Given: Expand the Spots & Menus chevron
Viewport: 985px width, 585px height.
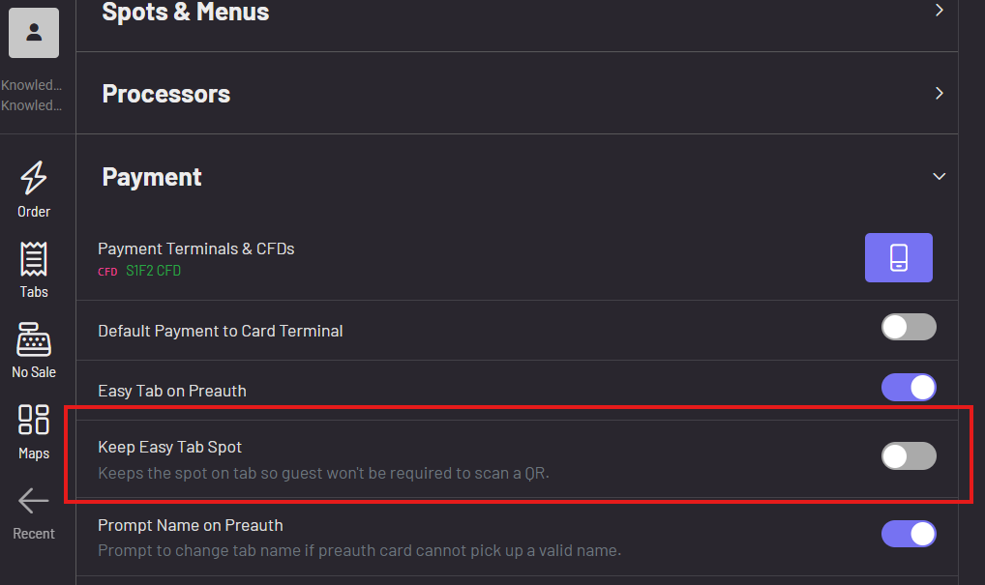Looking at the screenshot, I should (x=939, y=11).
